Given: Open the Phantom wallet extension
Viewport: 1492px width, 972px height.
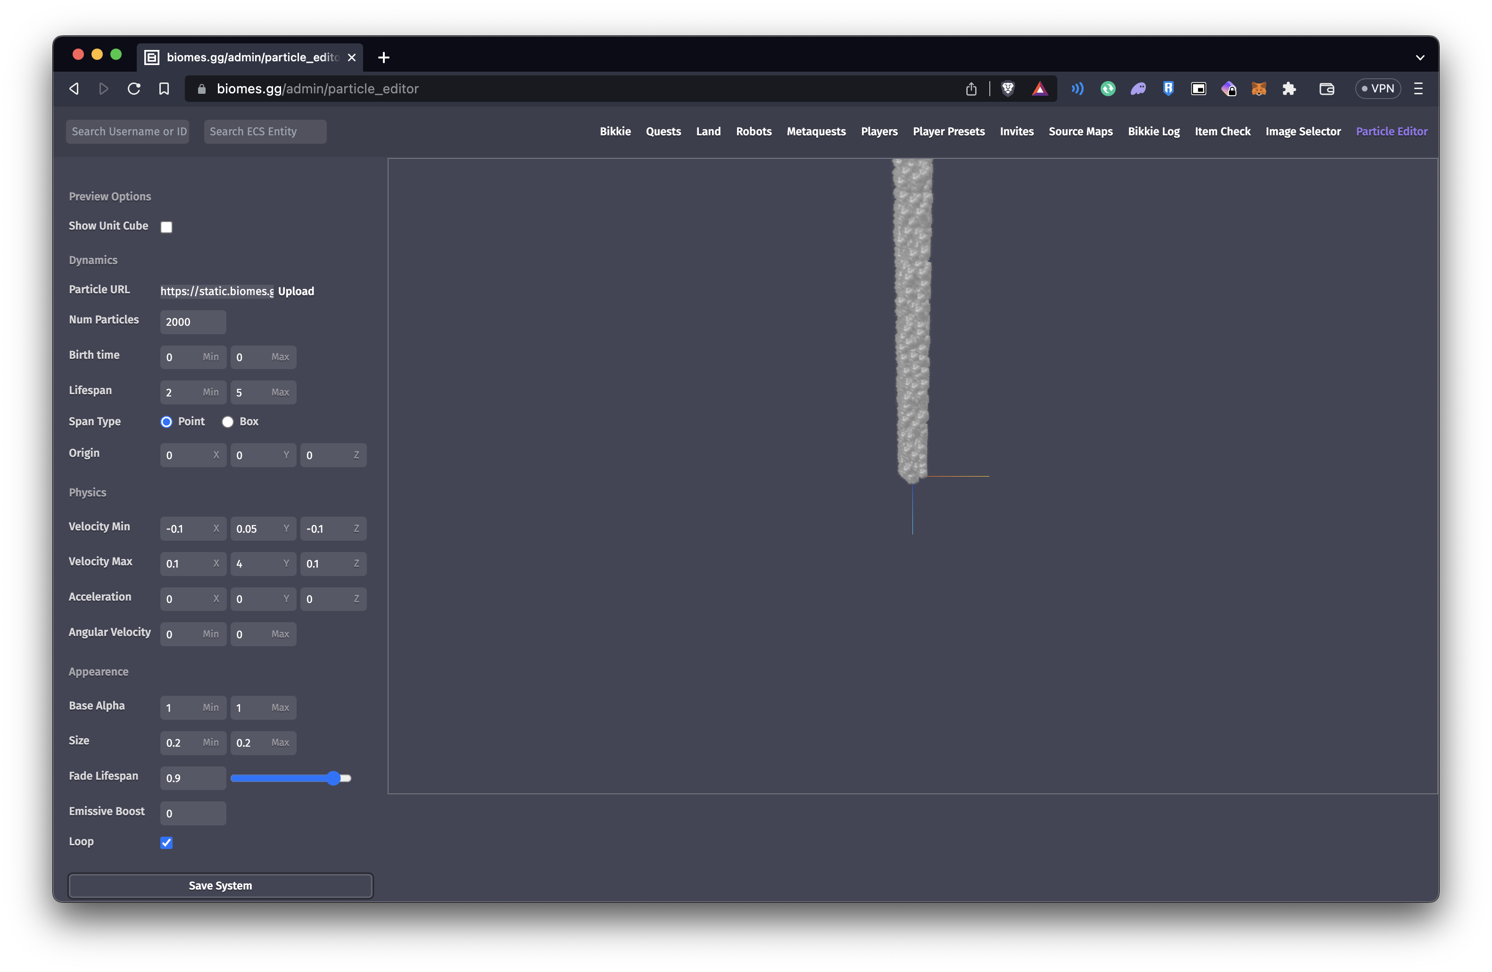Looking at the screenshot, I should point(1138,88).
